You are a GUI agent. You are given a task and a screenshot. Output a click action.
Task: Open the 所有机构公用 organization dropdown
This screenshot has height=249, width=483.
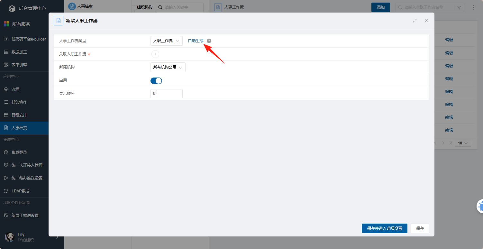[168, 67]
